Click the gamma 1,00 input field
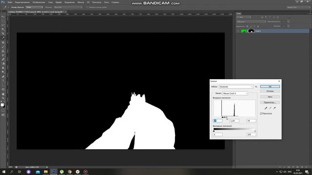The width and height of the screenshot is (312, 175). tap(234, 121)
